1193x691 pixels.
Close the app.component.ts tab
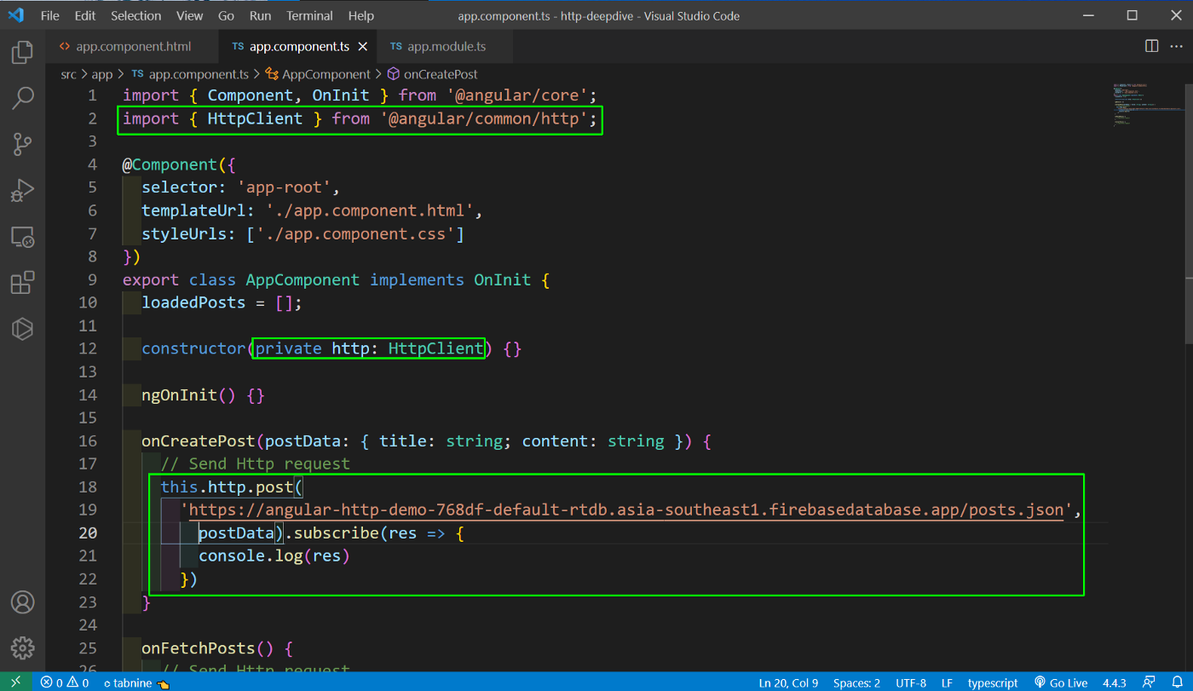pyautogui.click(x=363, y=47)
